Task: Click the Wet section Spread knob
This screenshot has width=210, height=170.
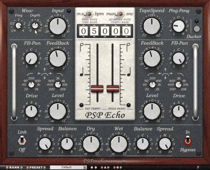Action: [165, 144]
